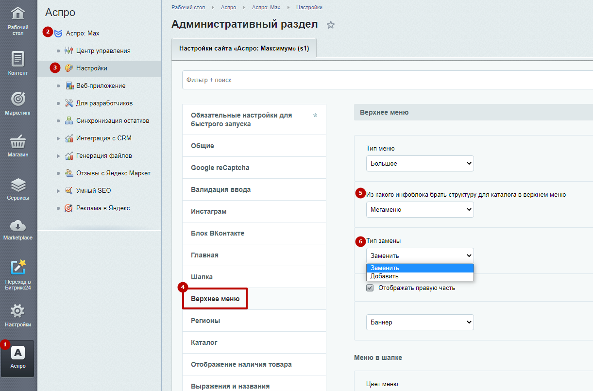Click the Умный SEO icon
The image size is (593, 391).
pos(68,190)
